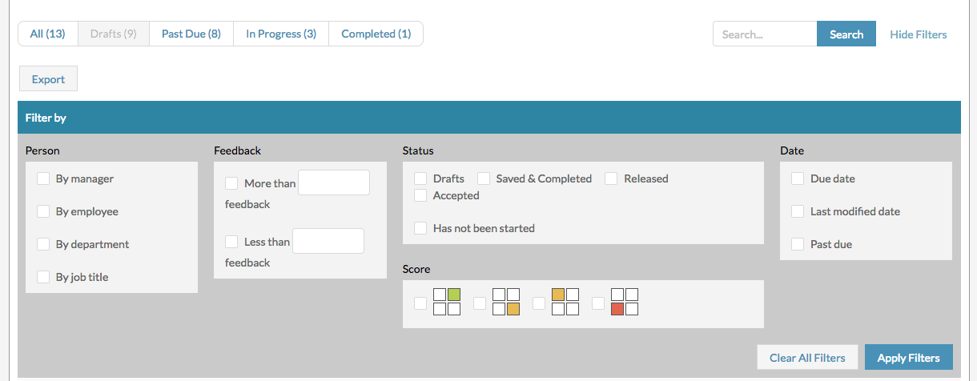Open the Completed (1) tab
Screen dimensions: 977x381
[x=376, y=34]
